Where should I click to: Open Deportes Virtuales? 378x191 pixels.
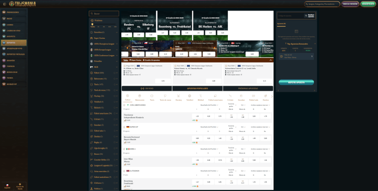(14, 55)
